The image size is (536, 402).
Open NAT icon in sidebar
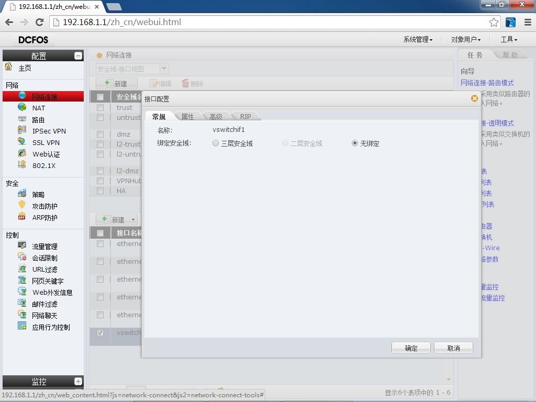tap(22, 107)
